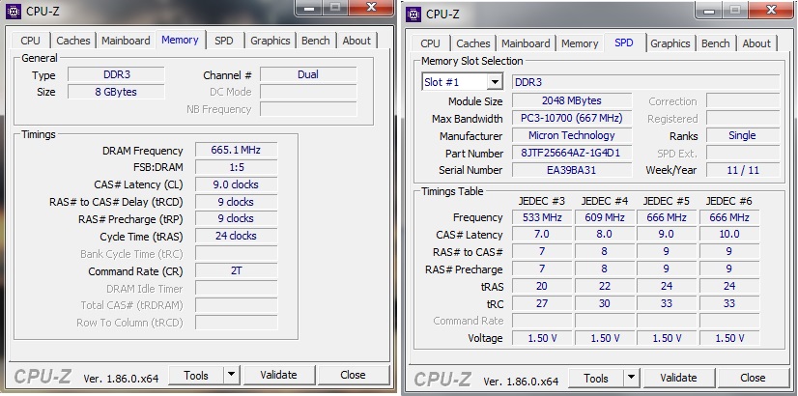Screen dimensions: 798x396
Task: Click the DDR3 field beside the slot selector
Action: [645, 82]
